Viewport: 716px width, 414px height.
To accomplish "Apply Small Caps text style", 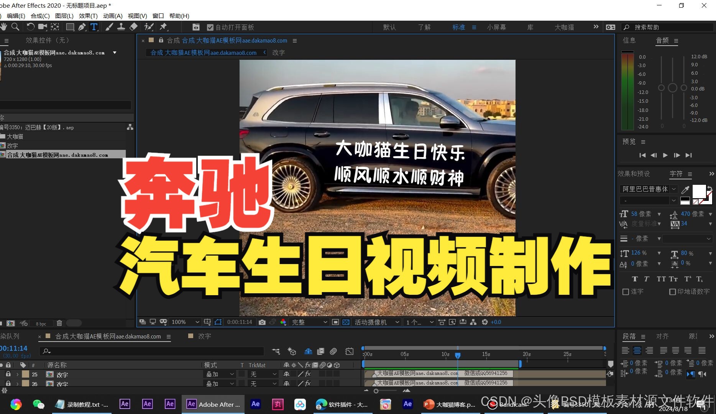I will (x=673, y=279).
